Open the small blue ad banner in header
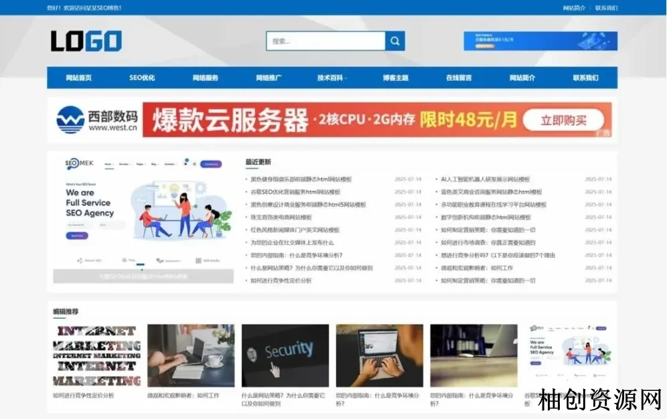 click(x=540, y=41)
